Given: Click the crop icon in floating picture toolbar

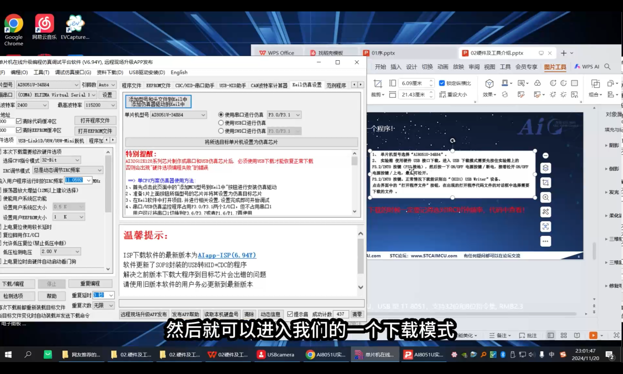Looking at the screenshot, I should tap(546, 183).
